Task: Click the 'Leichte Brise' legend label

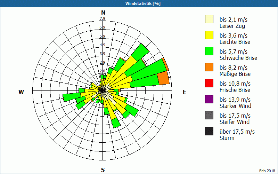Action: (x=235, y=42)
